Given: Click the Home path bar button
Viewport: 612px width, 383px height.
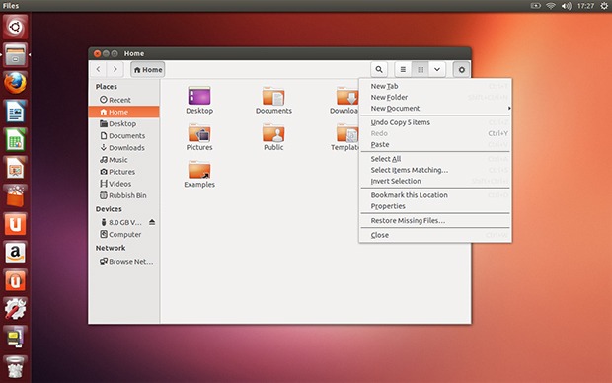Looking at the screenshot, I should [x=147, y=69].
